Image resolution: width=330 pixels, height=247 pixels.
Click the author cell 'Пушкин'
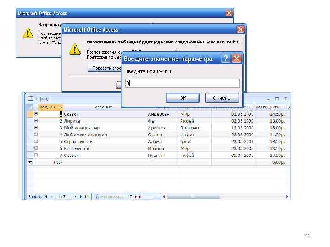pyautogui.click(x=163, y=156)
